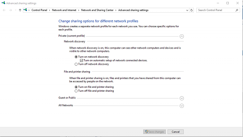The height and width of the screenshot is (137, 243).
Task: Open the chevron after Network and Sharing Center
Action: (116, 10)
